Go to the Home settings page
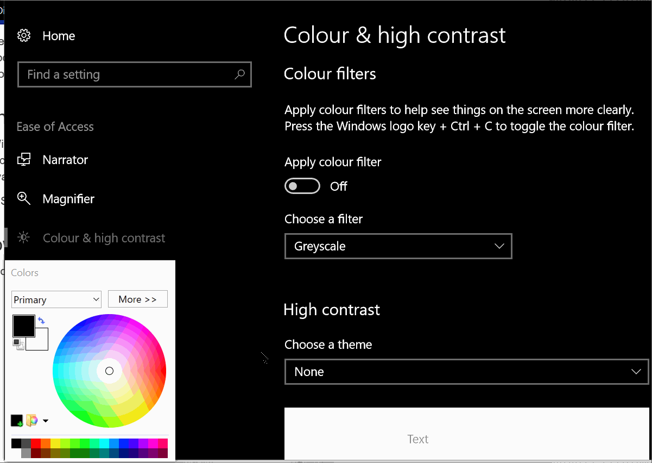The width and height of the screenshot is (652, 463). pyautogui.click(x=58, y=36)
